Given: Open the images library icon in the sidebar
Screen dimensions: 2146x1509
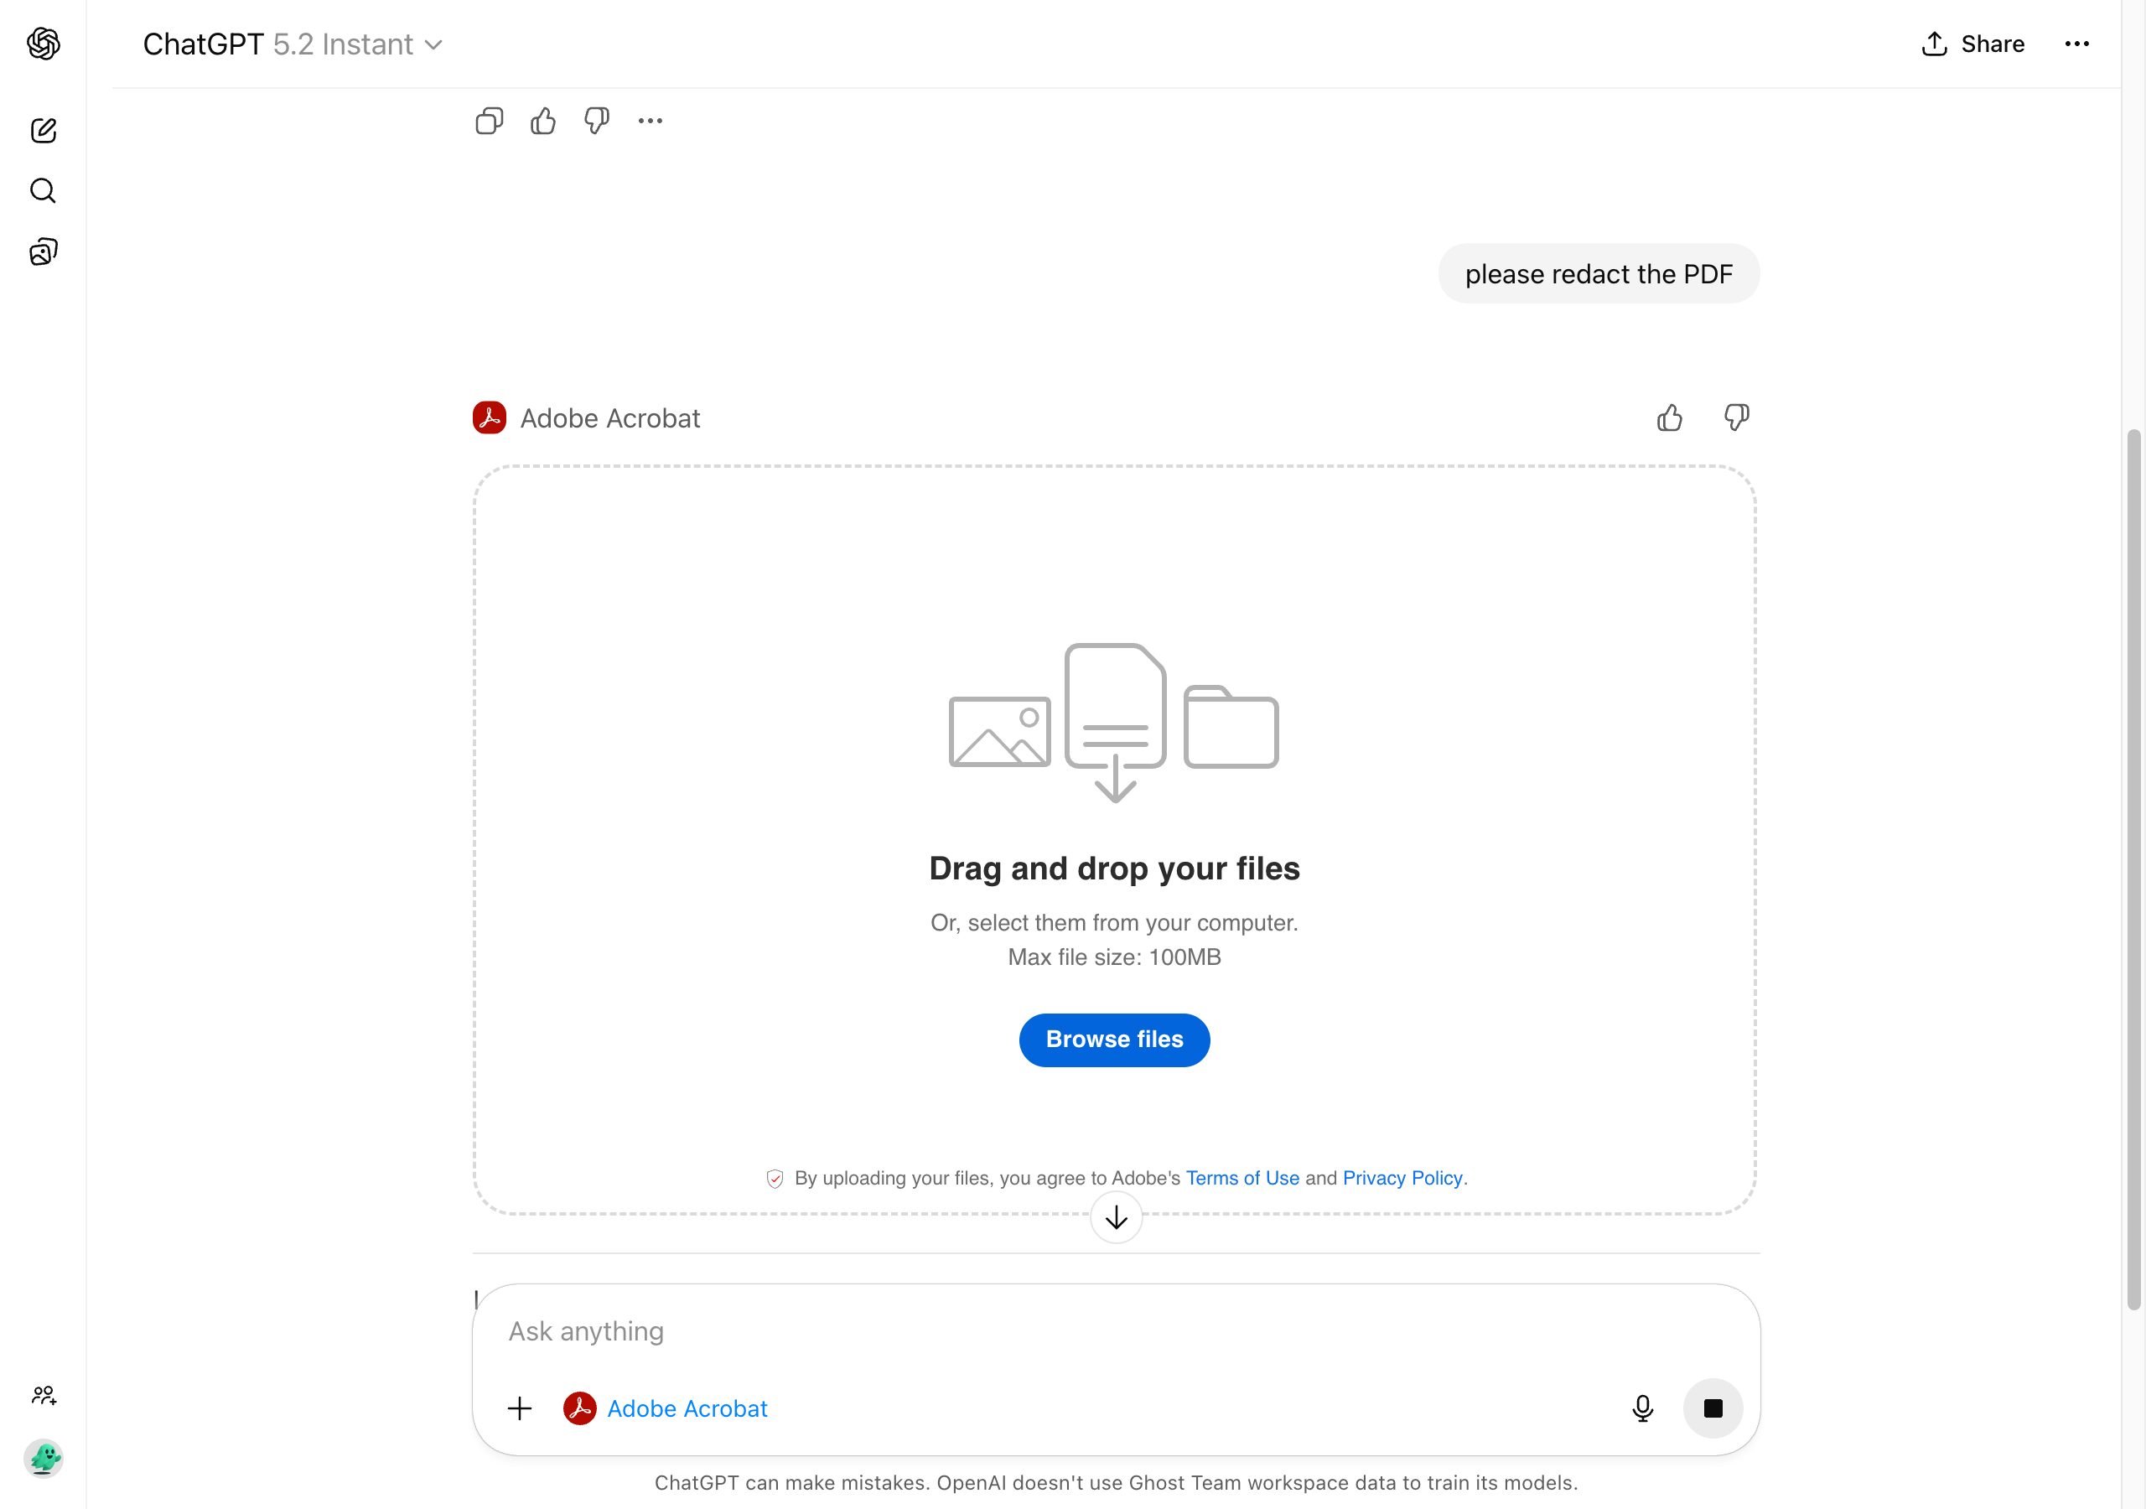Looking at the screenshot, I should click(x=43, y=251).
